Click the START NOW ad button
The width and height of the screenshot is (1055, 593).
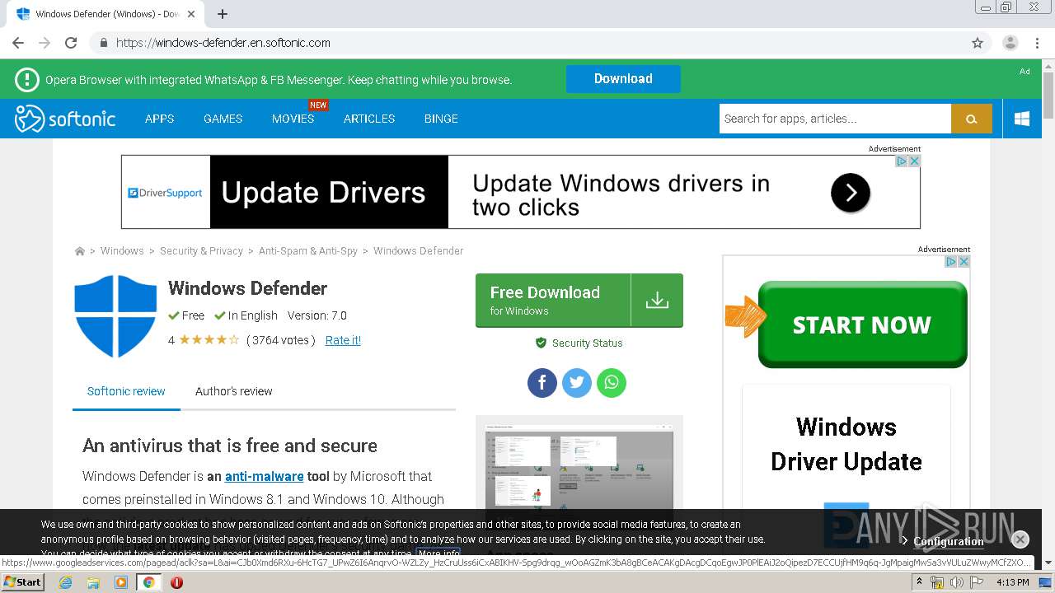862,325
